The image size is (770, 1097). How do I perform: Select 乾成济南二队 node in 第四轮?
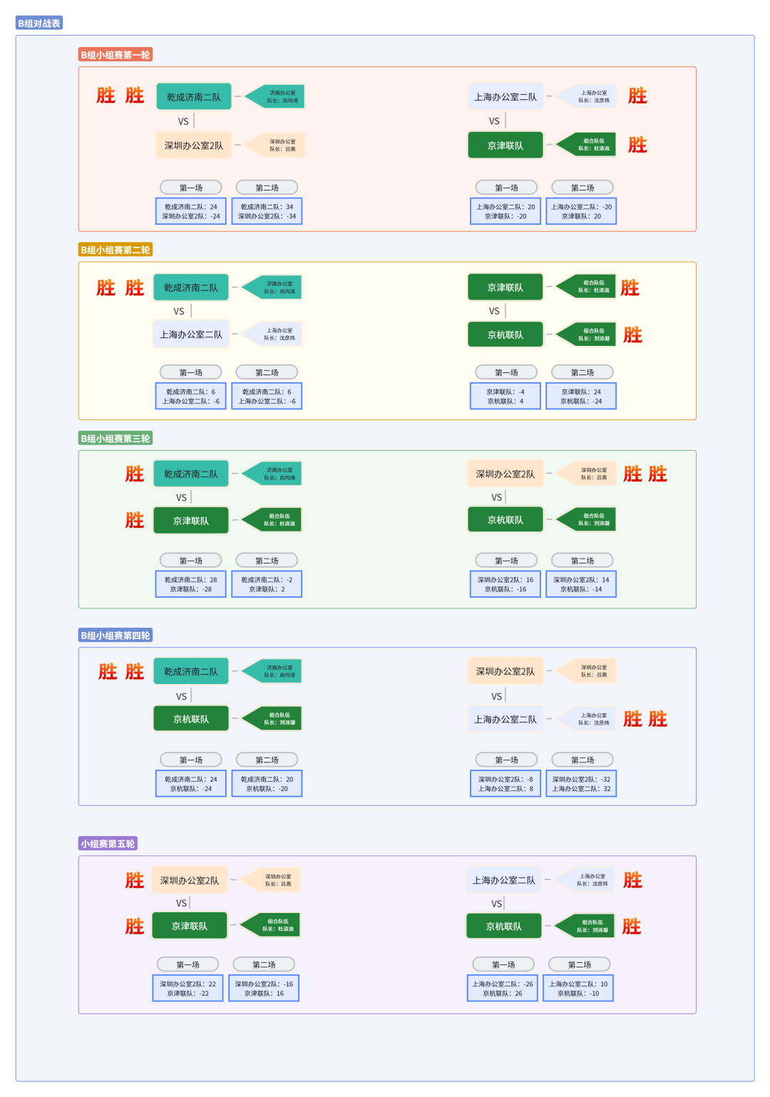(x=191, y=672)
